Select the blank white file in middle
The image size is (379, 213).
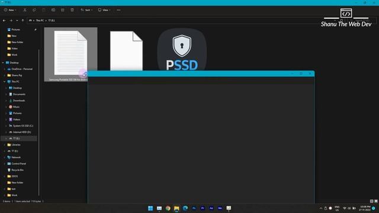pyautogui.click(x=126, y=51)
